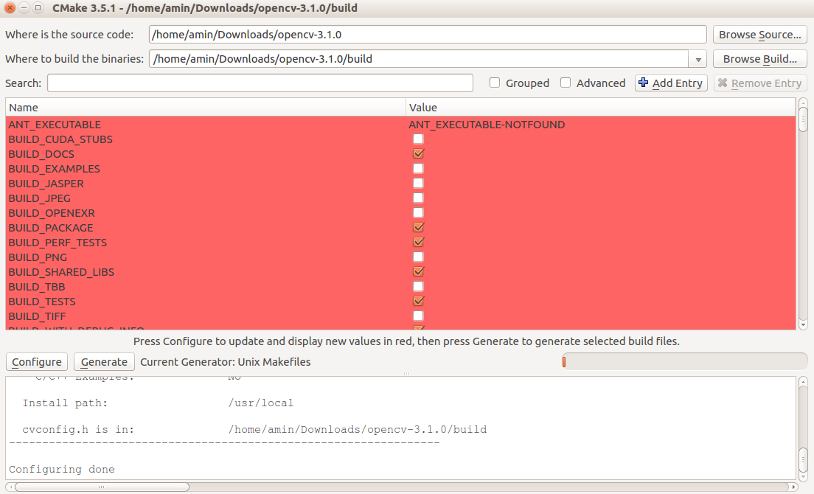Viewport: 814px width, 494px height.
Task: Check the BUILD_PNG option
Action: click(418, 257)
